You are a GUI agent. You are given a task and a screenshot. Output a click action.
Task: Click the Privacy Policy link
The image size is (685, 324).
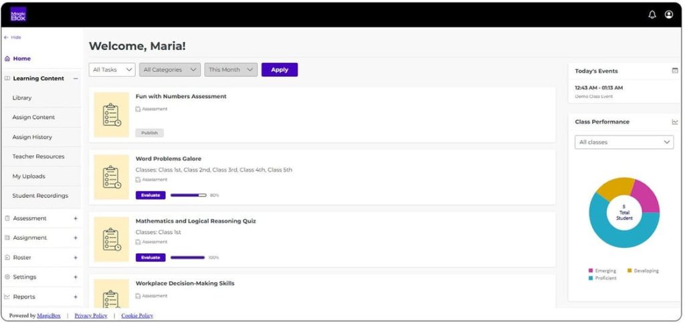90,316
